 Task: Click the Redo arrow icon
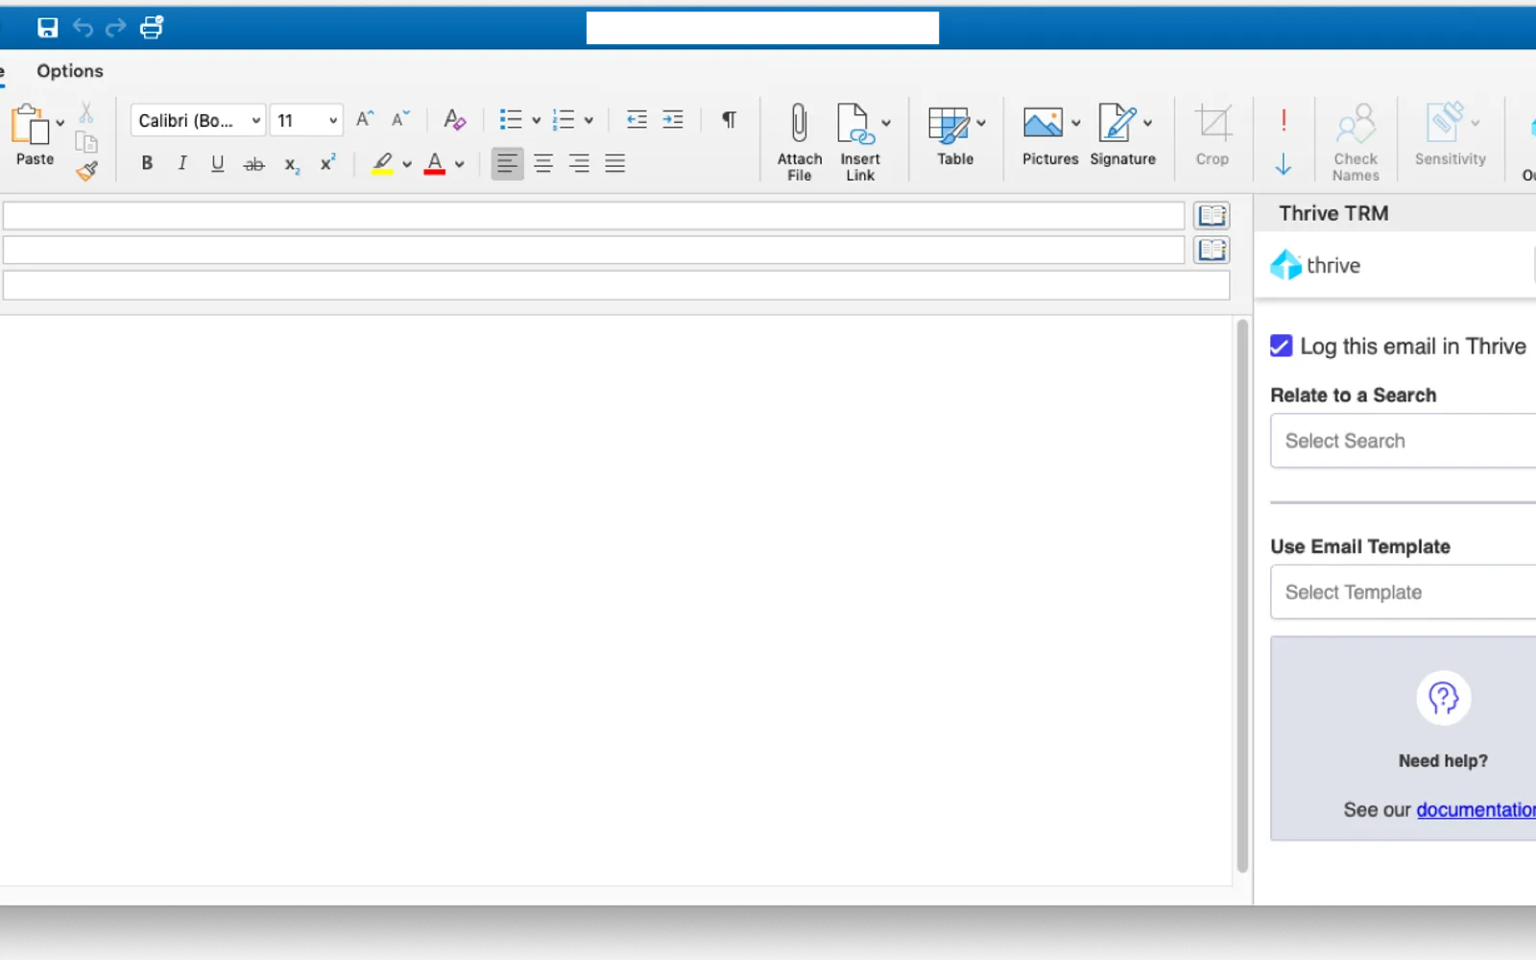coord(115,28)
